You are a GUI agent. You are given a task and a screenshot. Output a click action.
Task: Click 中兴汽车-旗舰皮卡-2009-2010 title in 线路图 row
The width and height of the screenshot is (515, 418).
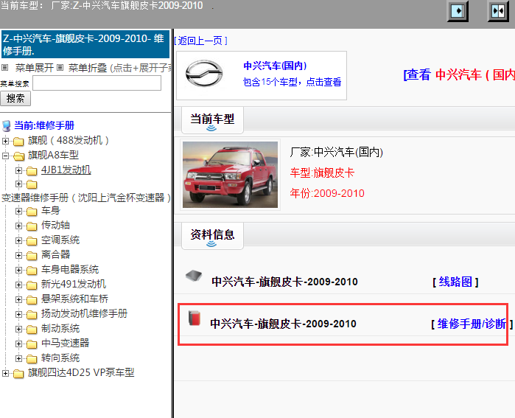pyautogui.click(x=284, y=282)
